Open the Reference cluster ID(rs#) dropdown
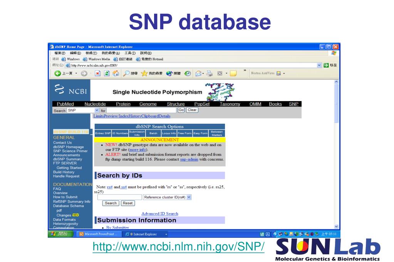The height and width of the screenshot is (262, 394). pos(189,197)
